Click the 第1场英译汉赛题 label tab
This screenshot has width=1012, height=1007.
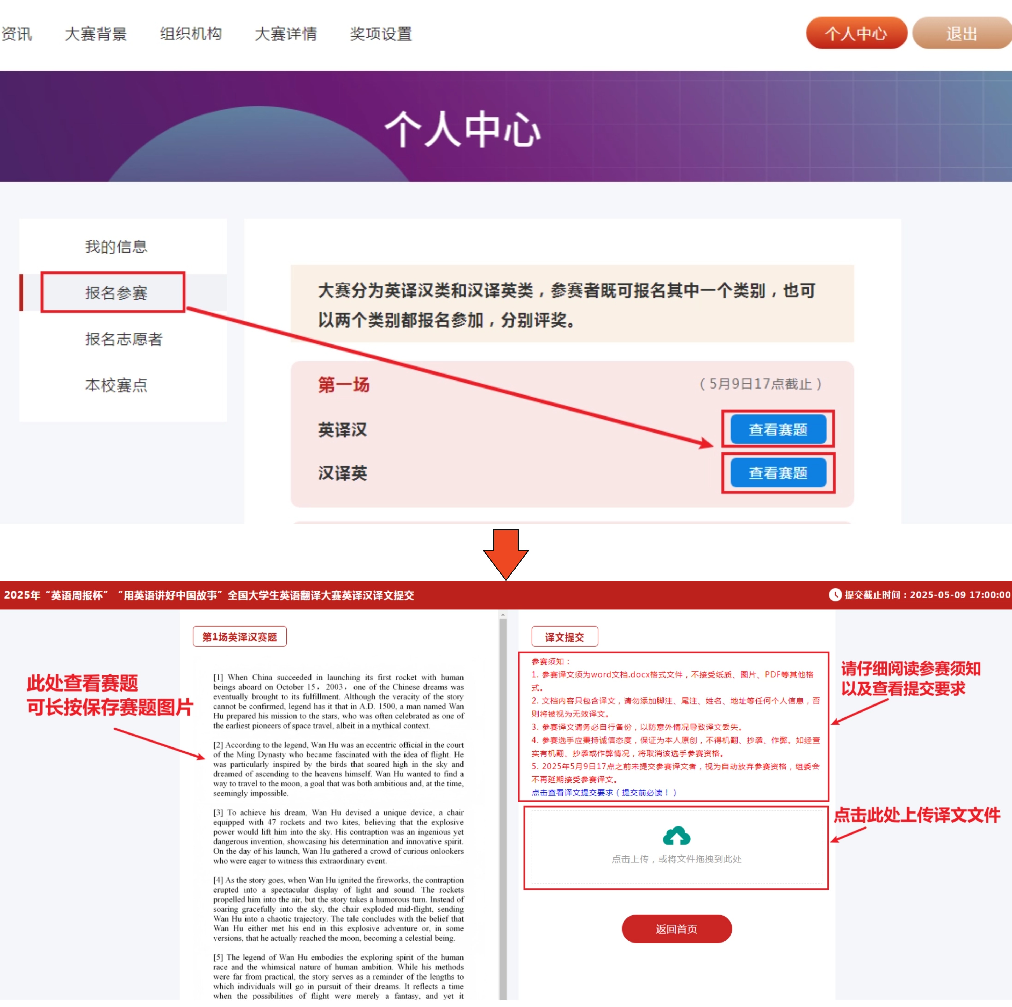[x=239, y=637]
